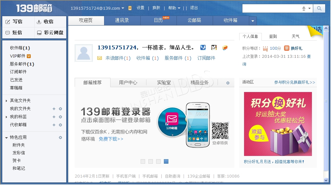Switch to the 通讯录 contacts tab
Viewport: 331px width, 185px height.
122,20
